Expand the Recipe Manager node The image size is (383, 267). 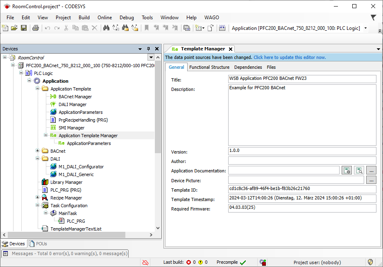click(x=37, y=197)
